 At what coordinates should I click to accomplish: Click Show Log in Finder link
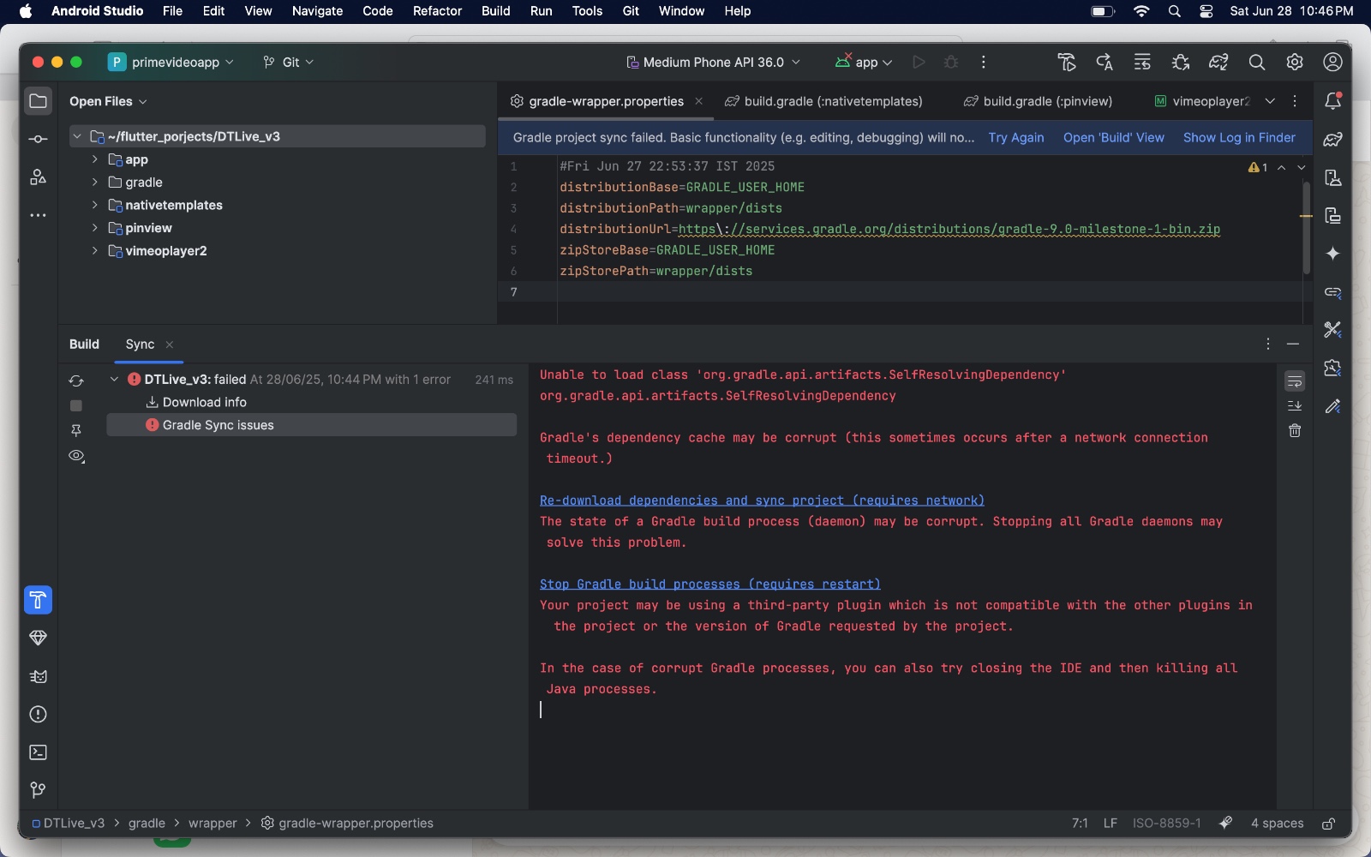click(1239, 137)
